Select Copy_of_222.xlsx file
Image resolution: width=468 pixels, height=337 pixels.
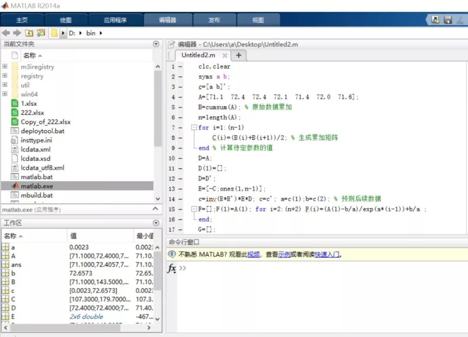[45, 122]
